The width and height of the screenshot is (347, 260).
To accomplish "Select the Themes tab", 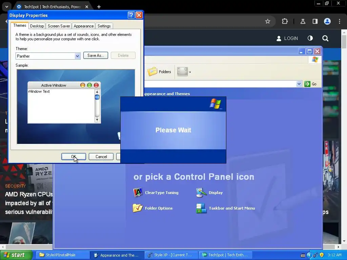I will (20, 25).
